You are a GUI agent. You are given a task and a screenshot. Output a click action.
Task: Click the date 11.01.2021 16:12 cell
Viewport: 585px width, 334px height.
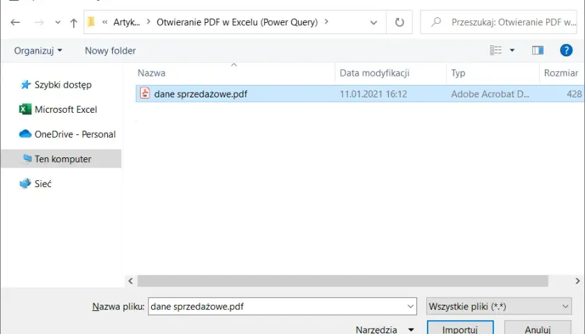coord(373,94)
